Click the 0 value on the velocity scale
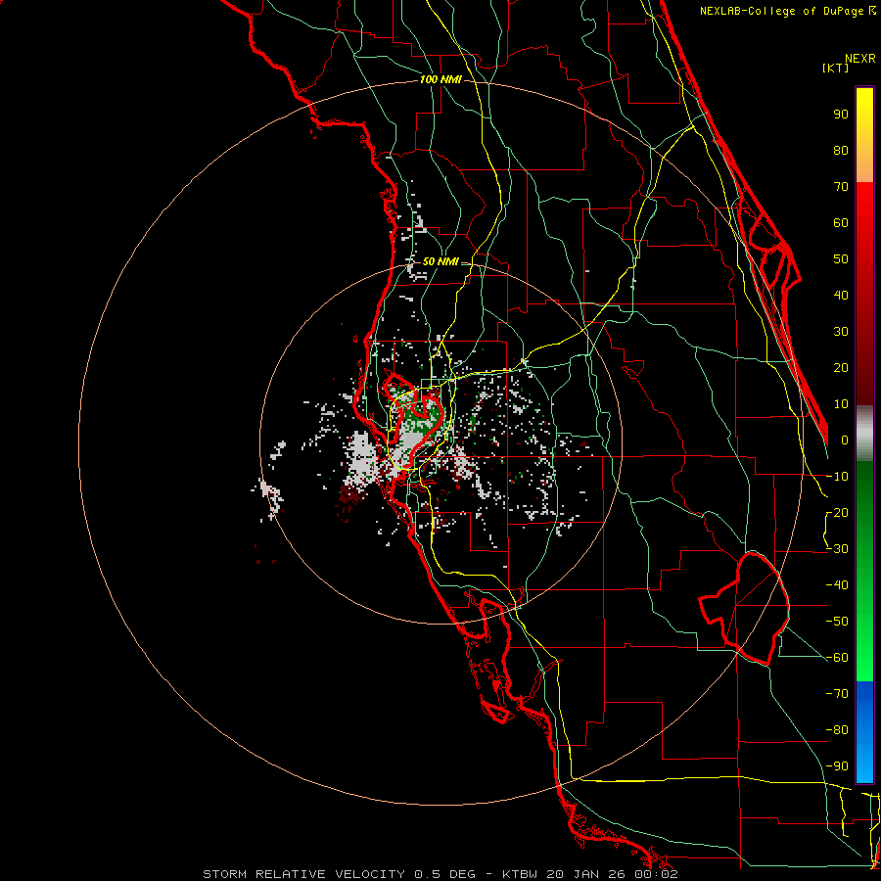Image resolution: width=881 pixels, height=881 pixels. pos(845,440)
